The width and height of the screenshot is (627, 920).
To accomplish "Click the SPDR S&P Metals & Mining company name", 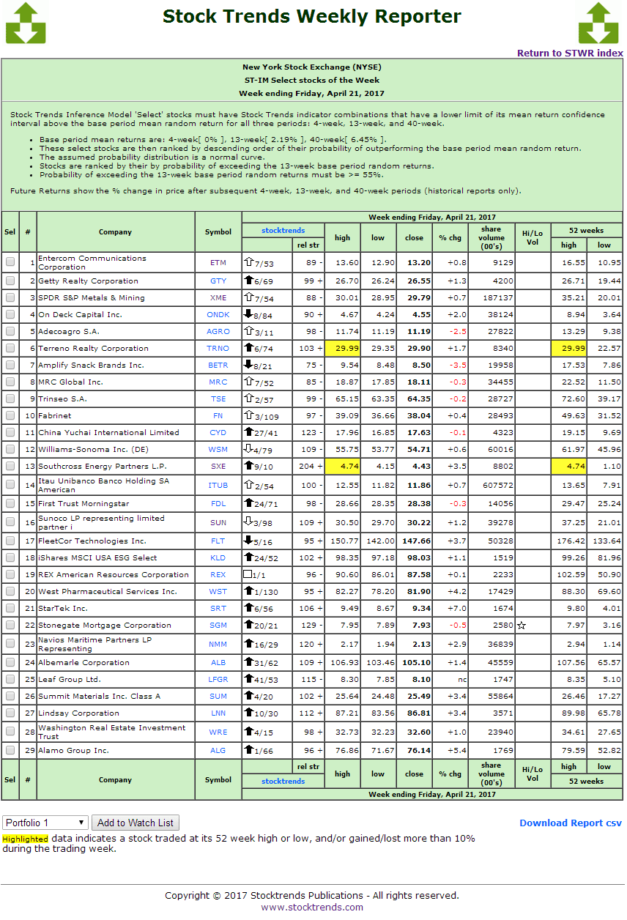I will click(x=92, y=297).
